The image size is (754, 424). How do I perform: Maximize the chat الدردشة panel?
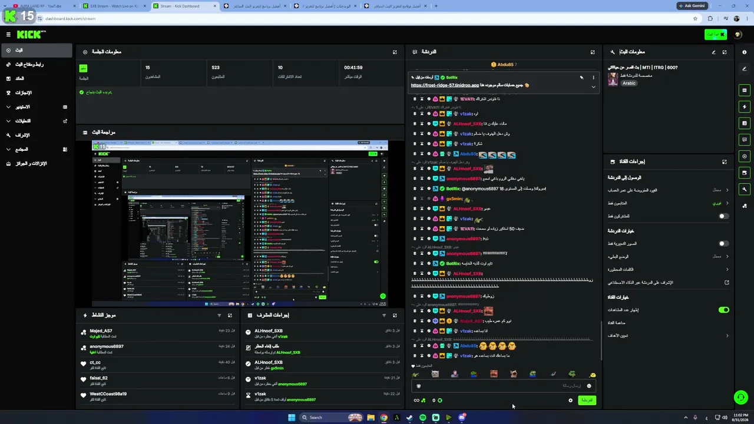593,52
